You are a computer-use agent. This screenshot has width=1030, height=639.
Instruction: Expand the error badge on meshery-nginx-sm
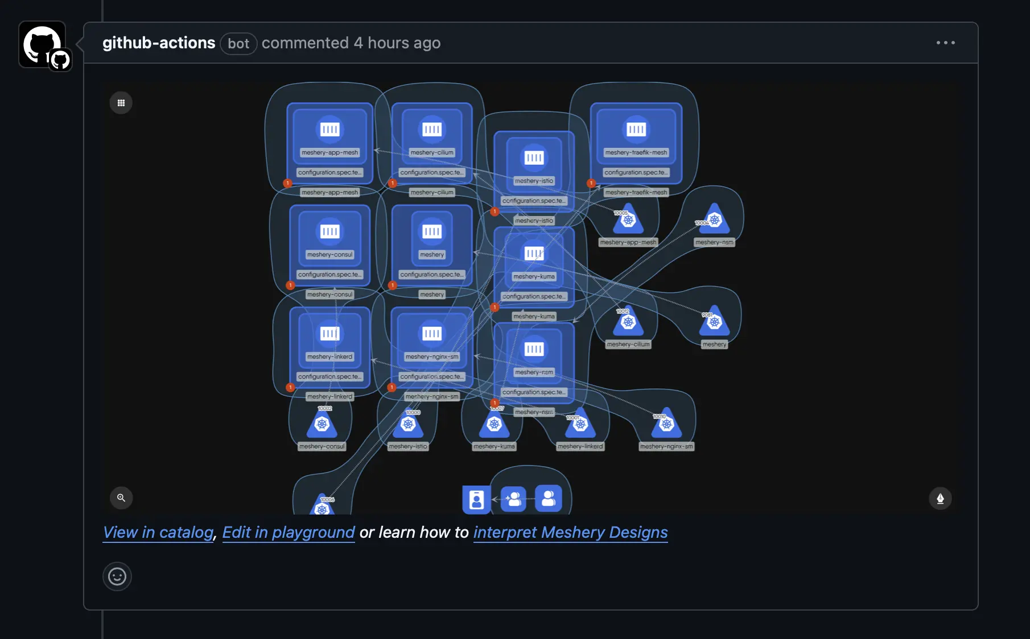coord(392,387)
